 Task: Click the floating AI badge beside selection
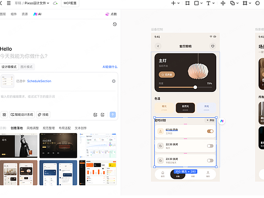(x=222, y=121)
